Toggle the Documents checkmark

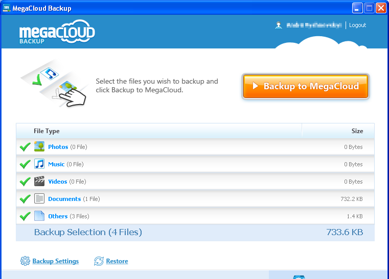point(25,199)
